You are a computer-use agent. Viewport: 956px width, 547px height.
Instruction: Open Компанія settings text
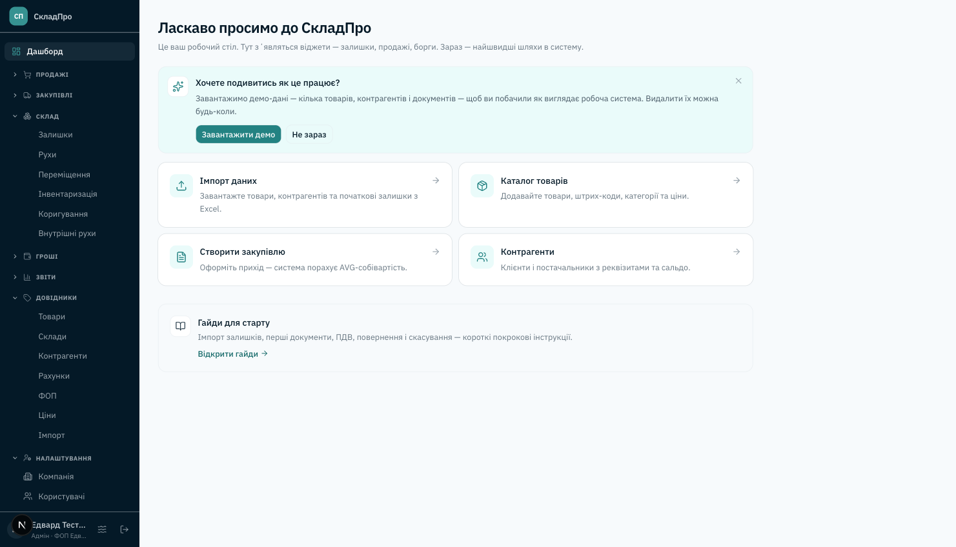pos(56,477)
